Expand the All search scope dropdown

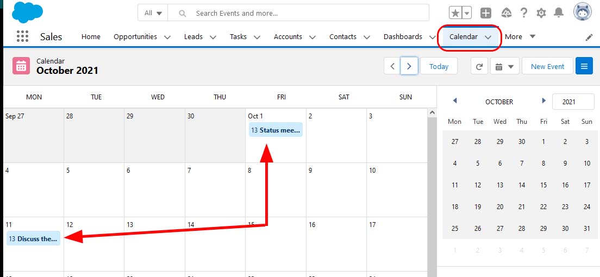coord(153,13)
